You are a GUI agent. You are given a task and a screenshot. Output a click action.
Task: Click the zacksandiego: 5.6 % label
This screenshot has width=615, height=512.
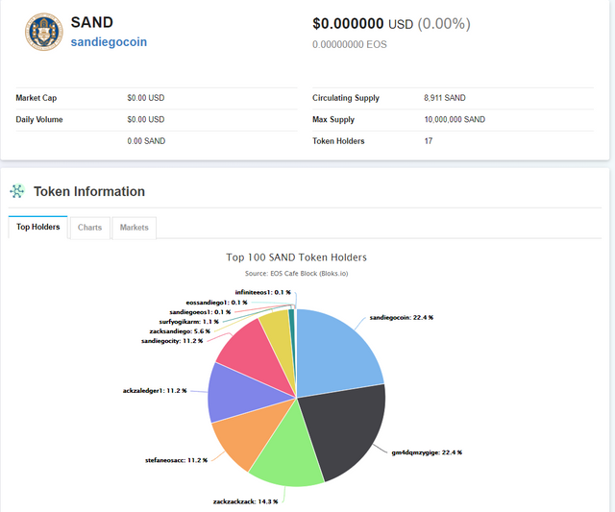coord(180,331)
